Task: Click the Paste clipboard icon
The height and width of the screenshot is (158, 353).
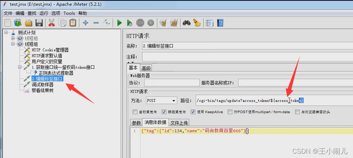Action: (73, 23)
